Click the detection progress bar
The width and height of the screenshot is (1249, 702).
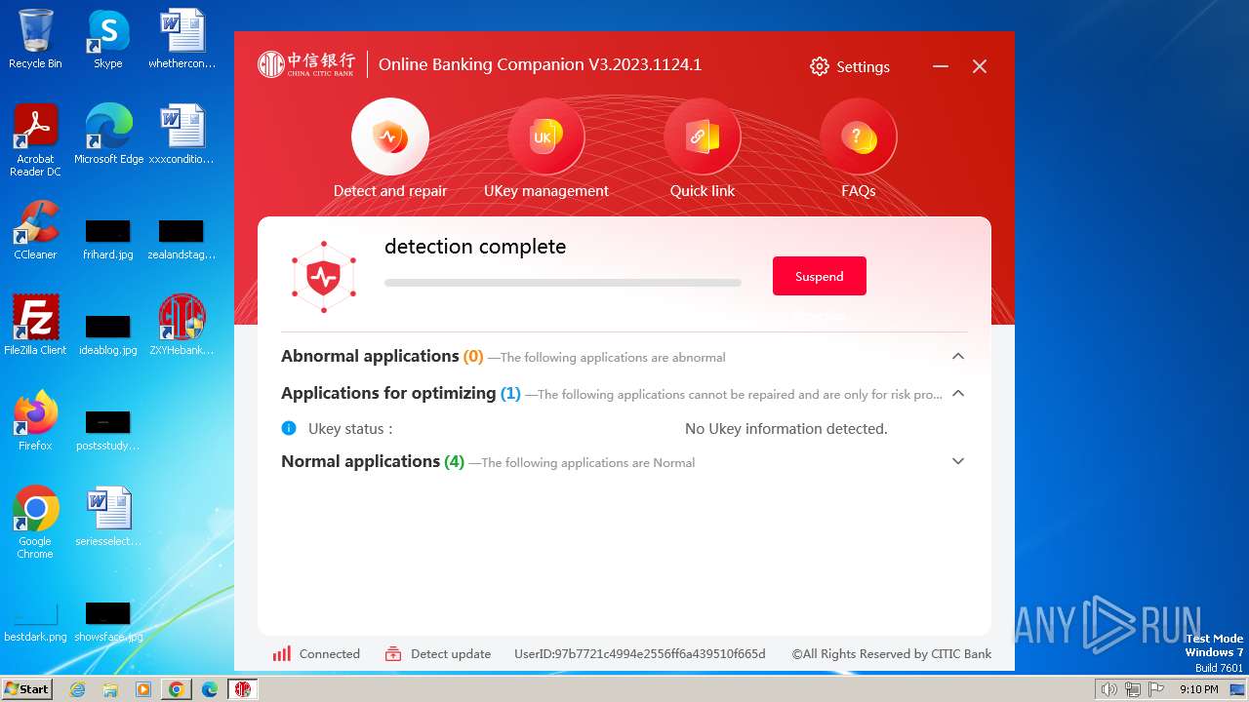coord(563,283)
